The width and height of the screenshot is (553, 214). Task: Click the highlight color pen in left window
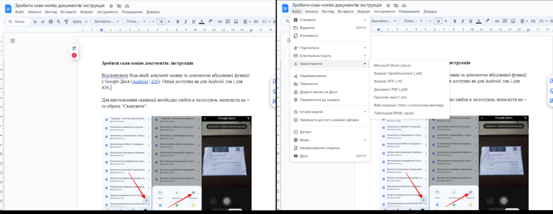click(x=210, y=22)
